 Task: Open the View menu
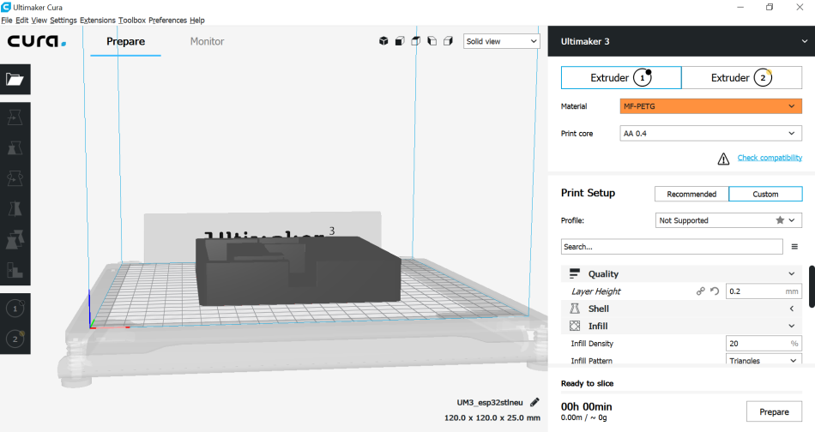(x=39, y=21)
